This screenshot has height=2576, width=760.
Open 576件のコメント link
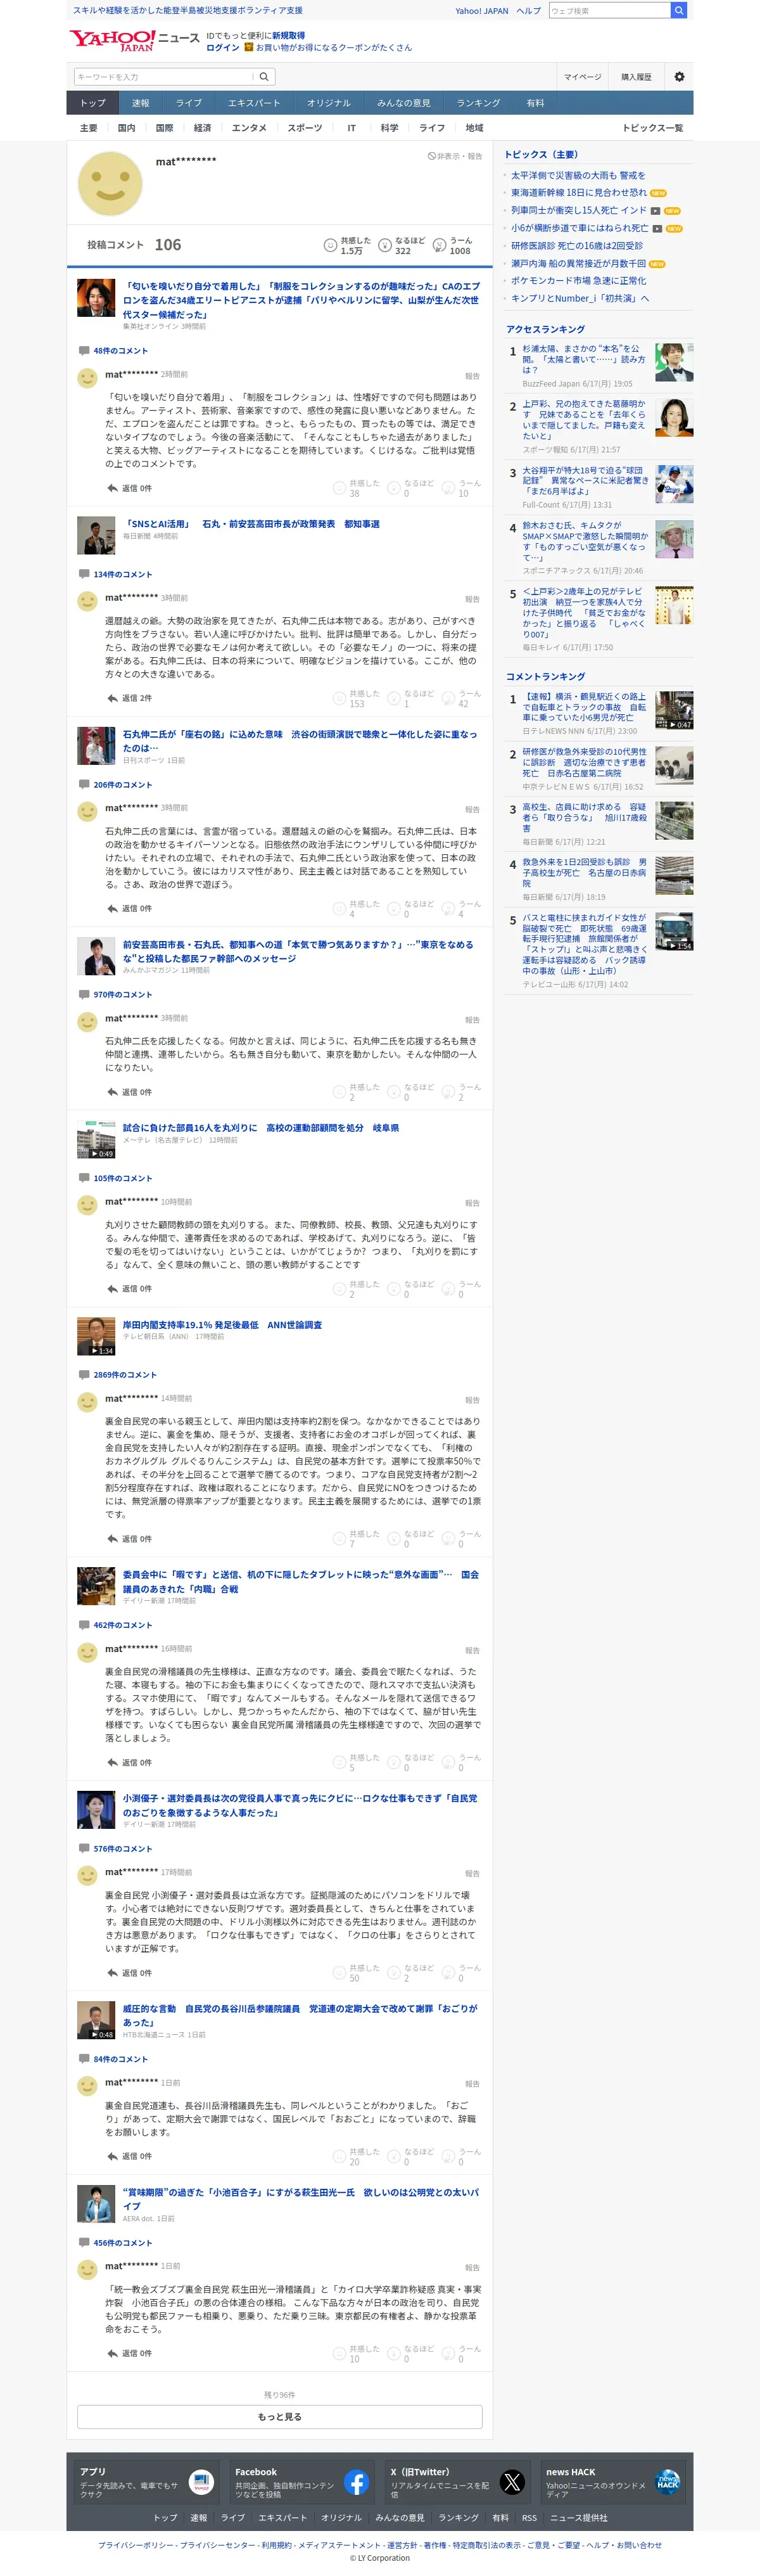pos(123,1849)
